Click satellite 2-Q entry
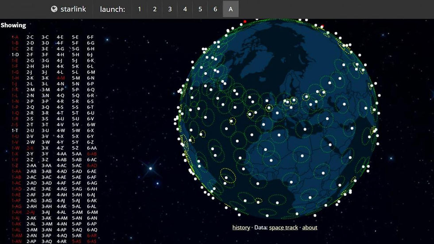The image size is (434, 244). (30, 107)
